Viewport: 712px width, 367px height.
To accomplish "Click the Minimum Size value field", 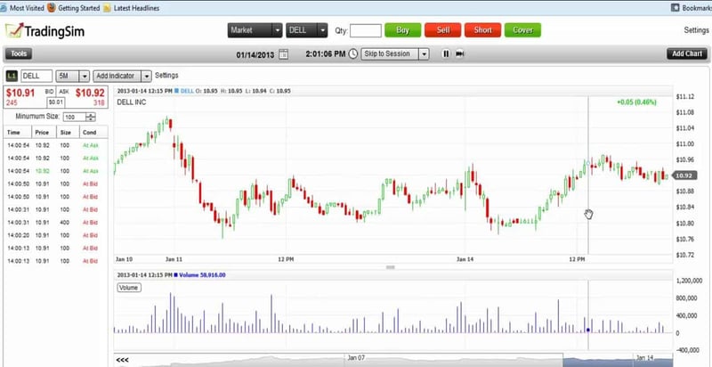I will 75,117.
